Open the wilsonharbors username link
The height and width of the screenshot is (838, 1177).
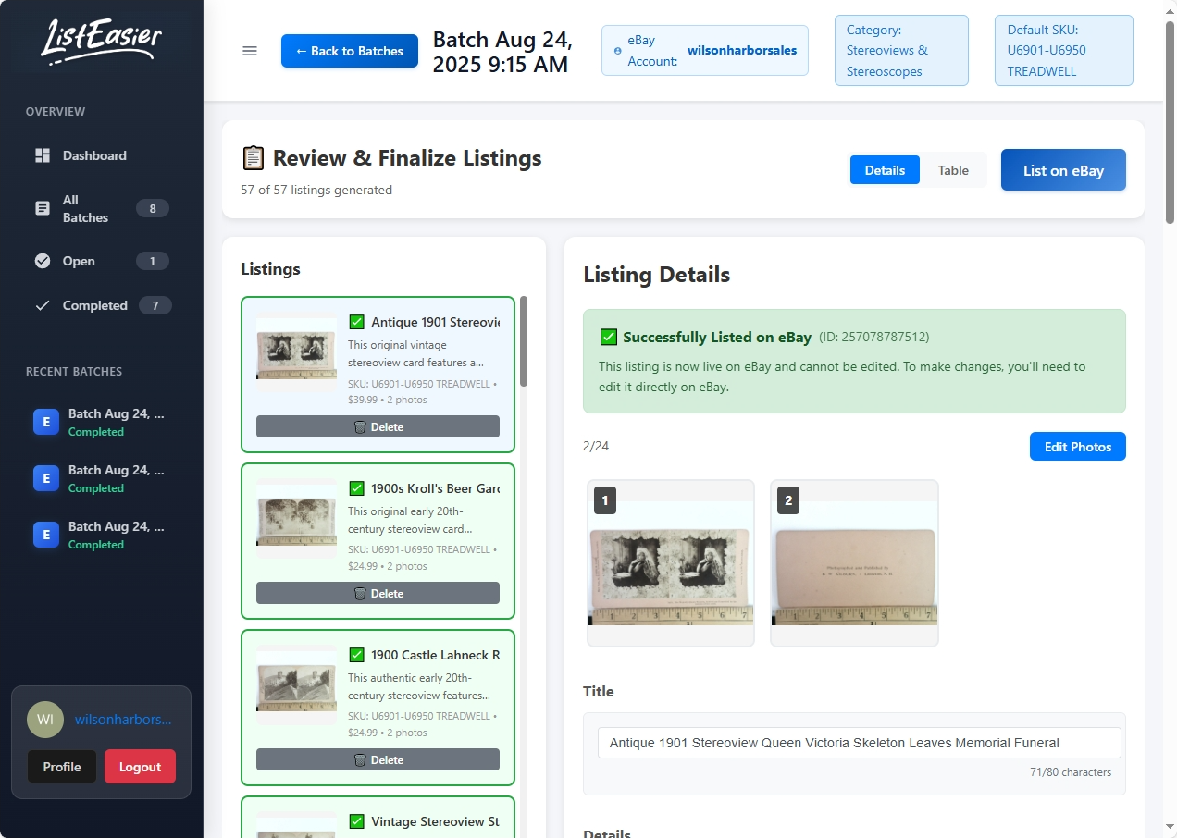point(123,720)
